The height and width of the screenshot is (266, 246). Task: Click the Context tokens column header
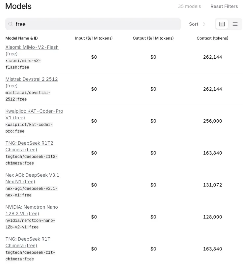[x=212, y=38]
